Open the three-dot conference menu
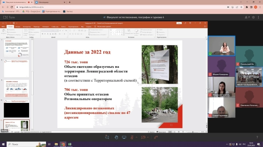This screenshot has width=263, height=147. click(258, 17)
